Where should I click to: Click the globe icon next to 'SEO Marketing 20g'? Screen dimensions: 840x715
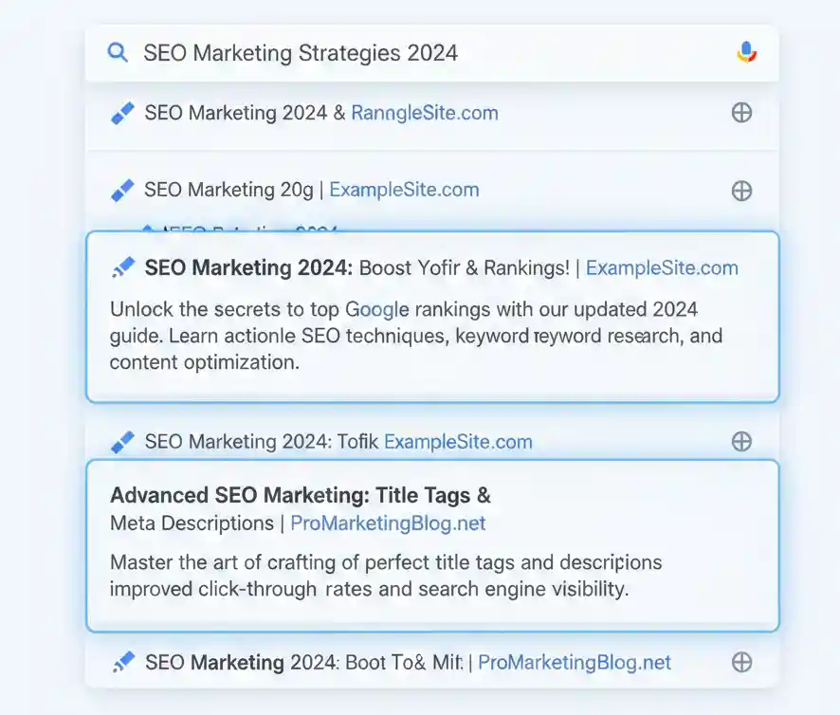[x=741, y=190]
